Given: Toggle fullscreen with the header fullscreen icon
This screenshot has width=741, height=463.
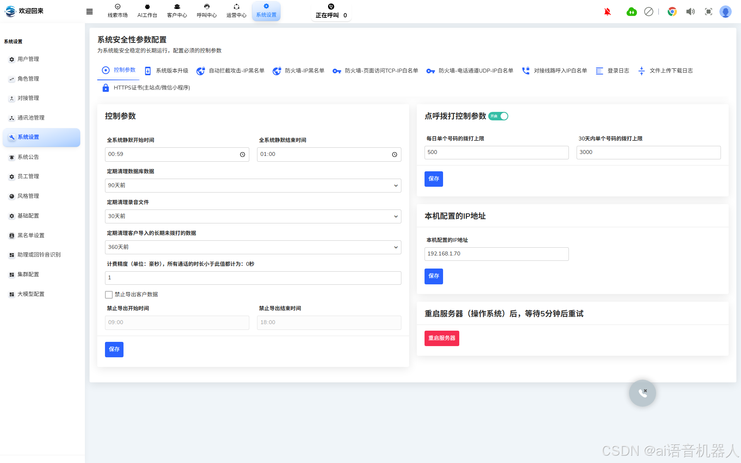Looking at the screenshot, I should [x=709, y=12].
